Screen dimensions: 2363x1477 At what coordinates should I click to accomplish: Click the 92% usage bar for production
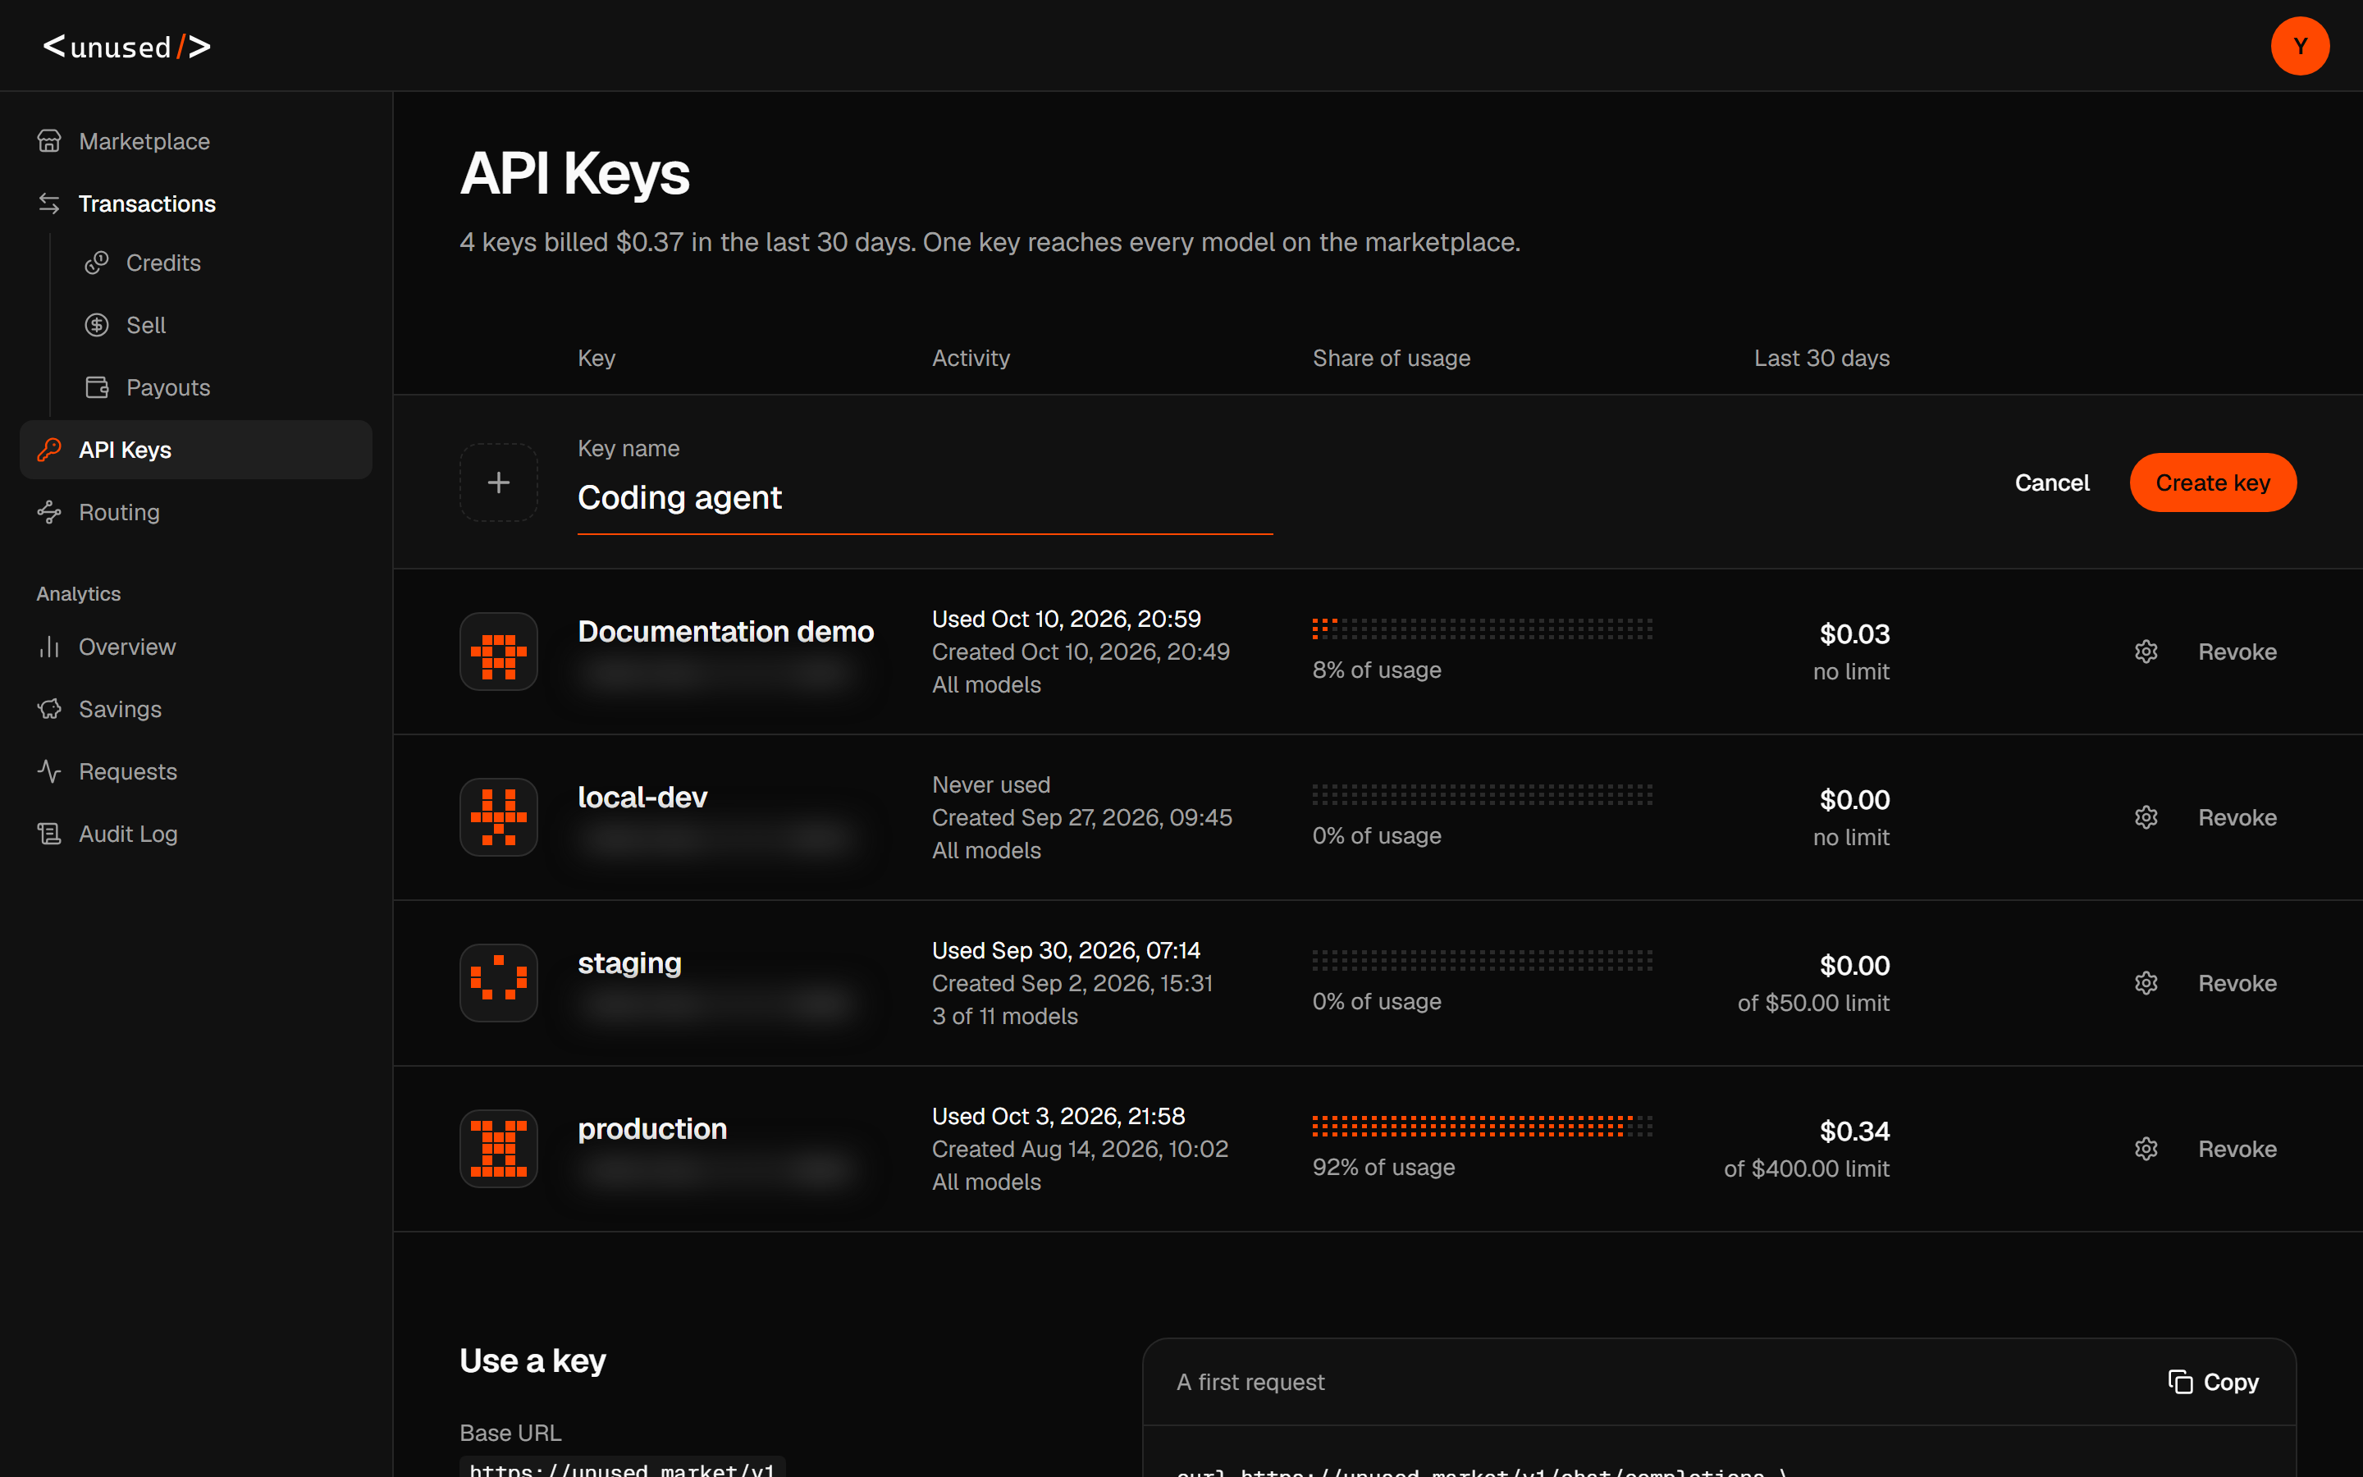pos(1483,1127)
